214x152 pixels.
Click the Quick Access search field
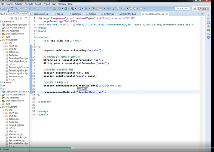(182, 8)
